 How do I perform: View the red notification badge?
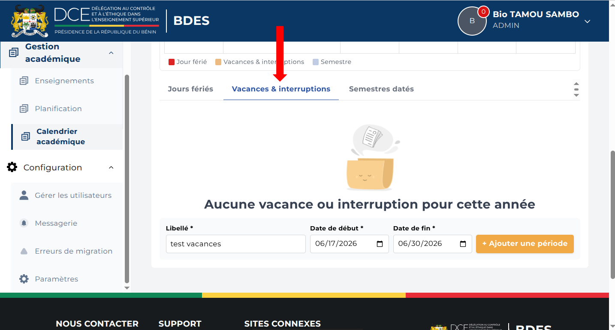pos(483,12)
